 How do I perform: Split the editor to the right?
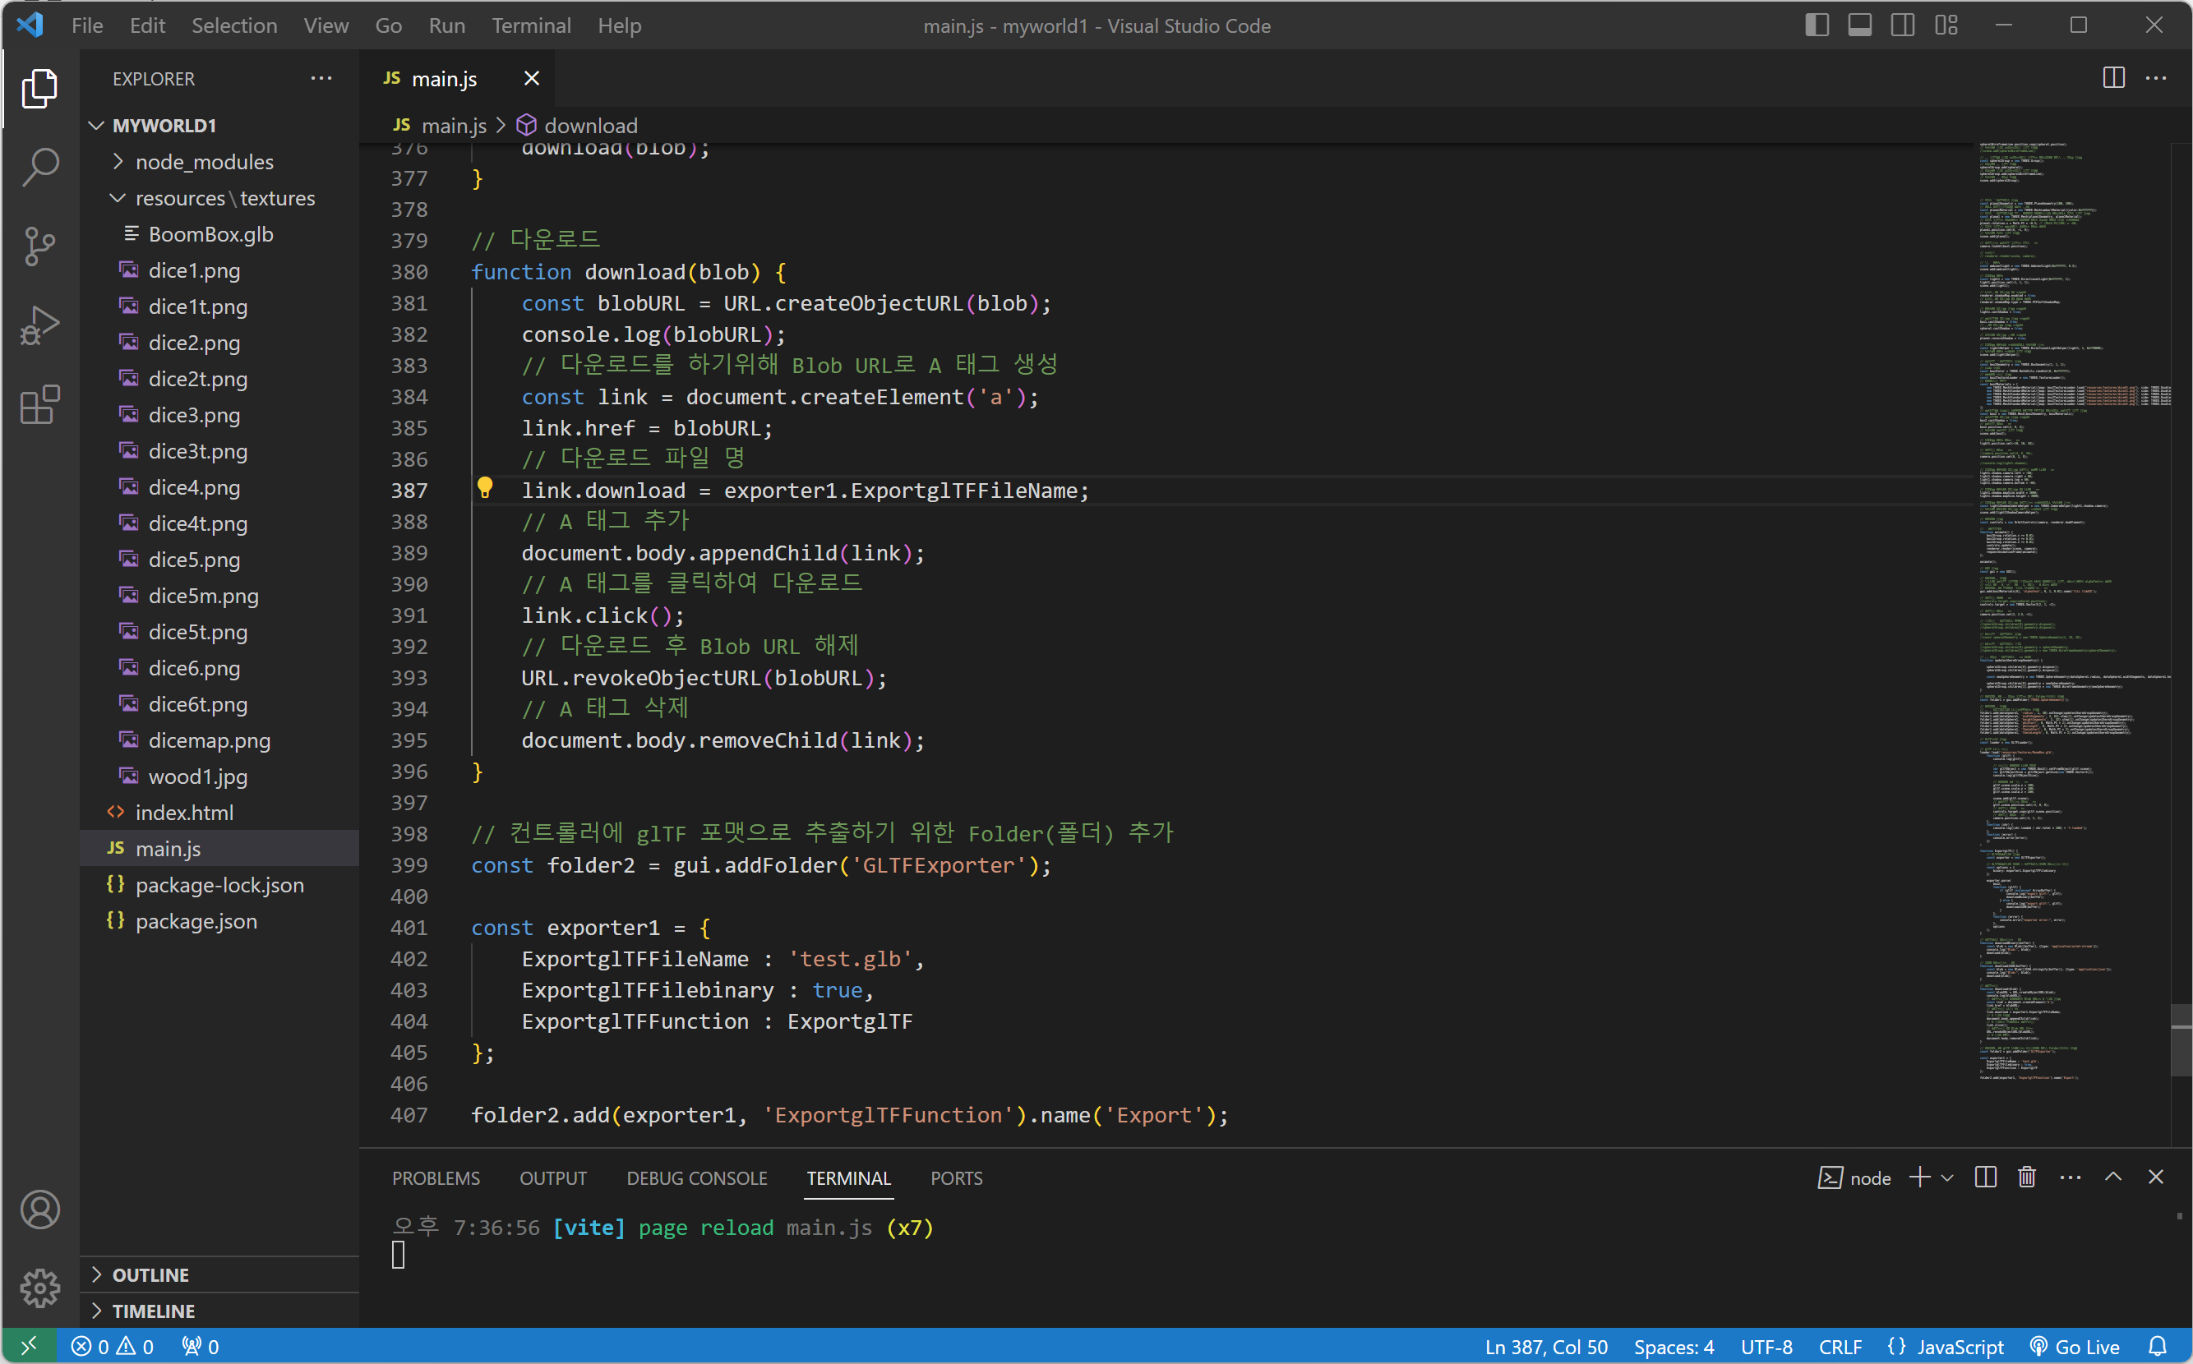[x=2112, y=79]
